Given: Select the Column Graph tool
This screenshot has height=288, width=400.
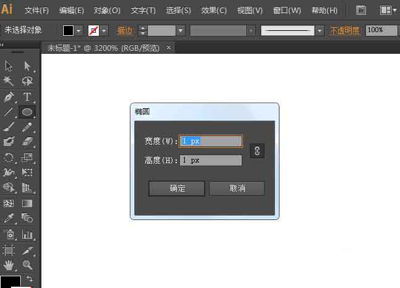Looking at the screenshot, I should (x=27, y=234).
